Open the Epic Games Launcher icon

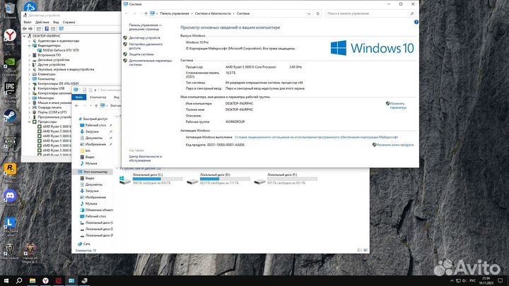[x=10, y=90]
